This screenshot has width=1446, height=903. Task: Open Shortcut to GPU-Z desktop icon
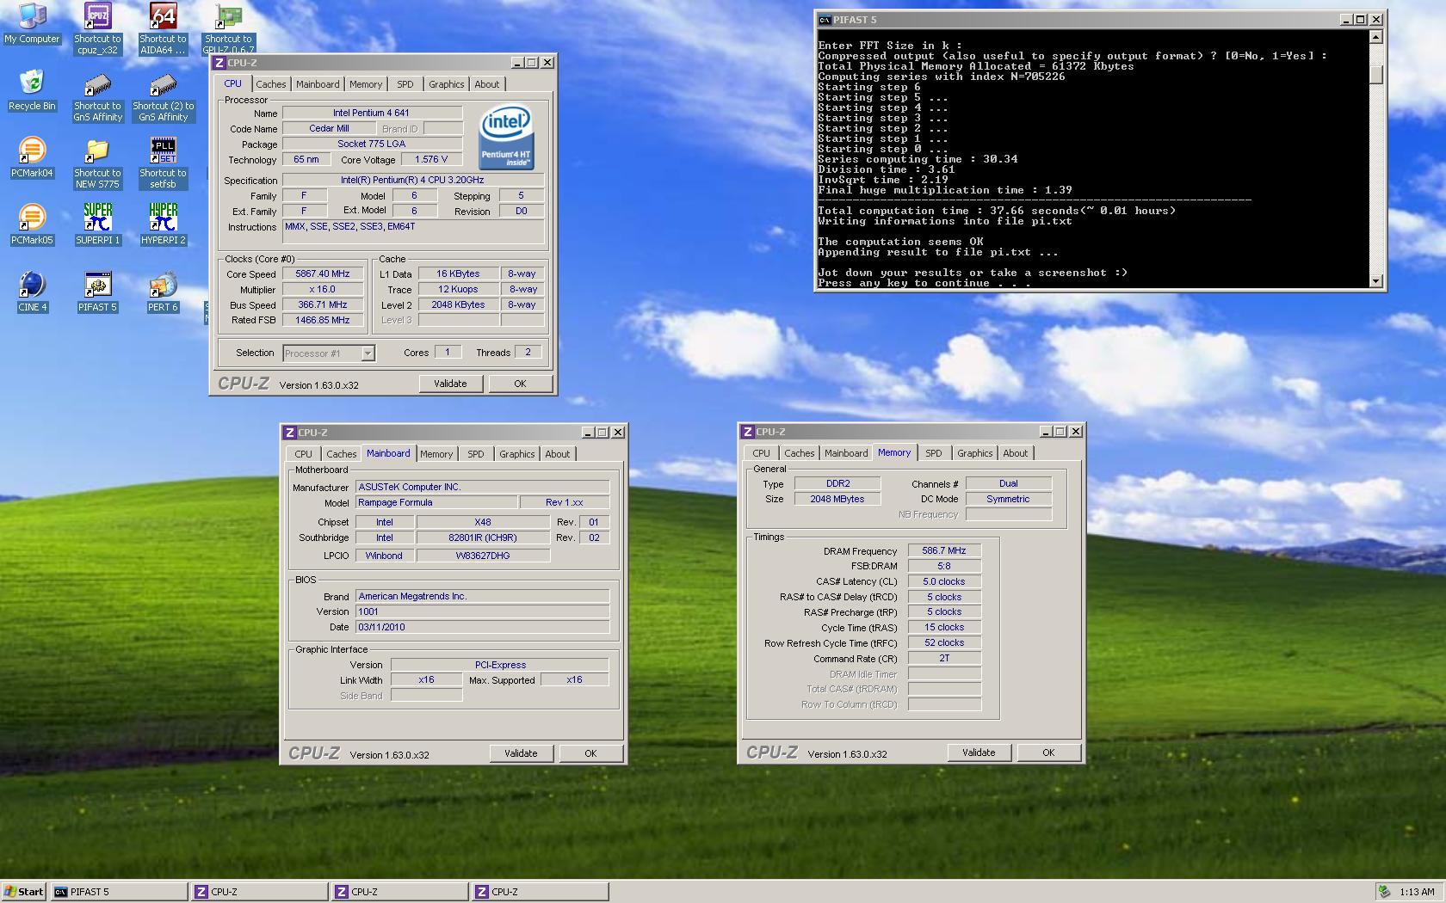[x=228, y=28]
